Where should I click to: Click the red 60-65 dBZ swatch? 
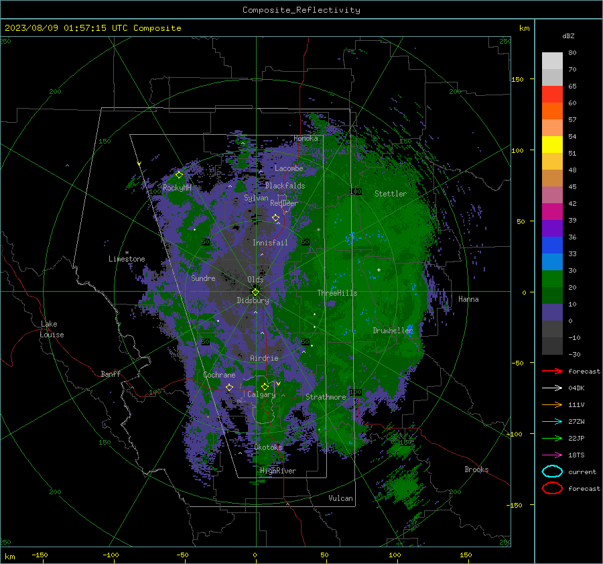[552, 94]
